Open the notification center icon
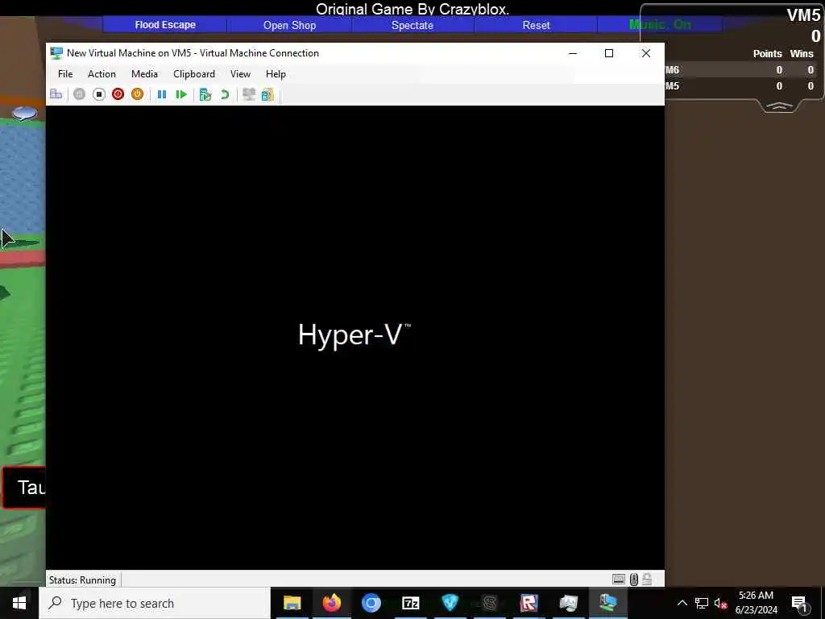 800,603
